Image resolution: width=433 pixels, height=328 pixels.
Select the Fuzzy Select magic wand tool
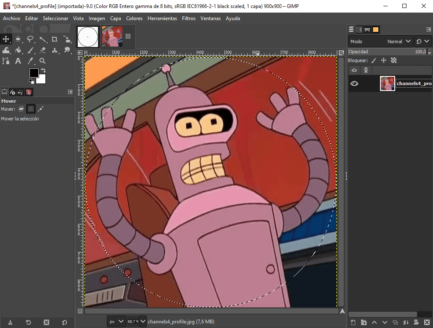[42, 39]
